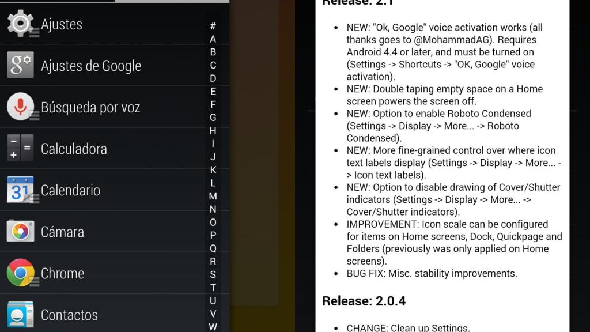
Task: Tap the # symbol atop the alphabet index
Action: pyautogui.click(x=213, y=25)
